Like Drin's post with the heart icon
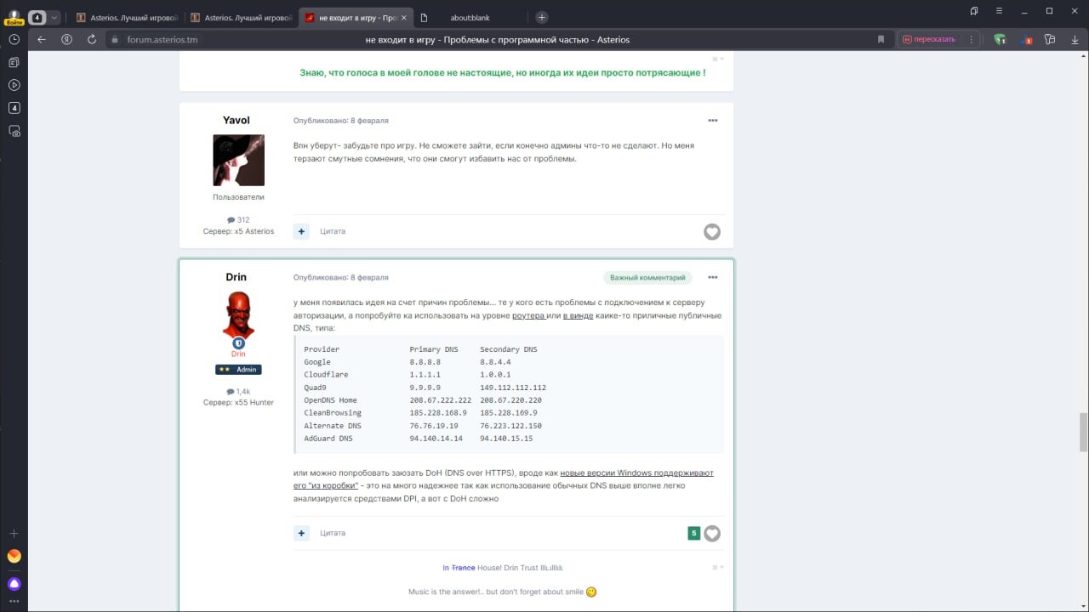The image size is (1089, 612). (712, 534)
